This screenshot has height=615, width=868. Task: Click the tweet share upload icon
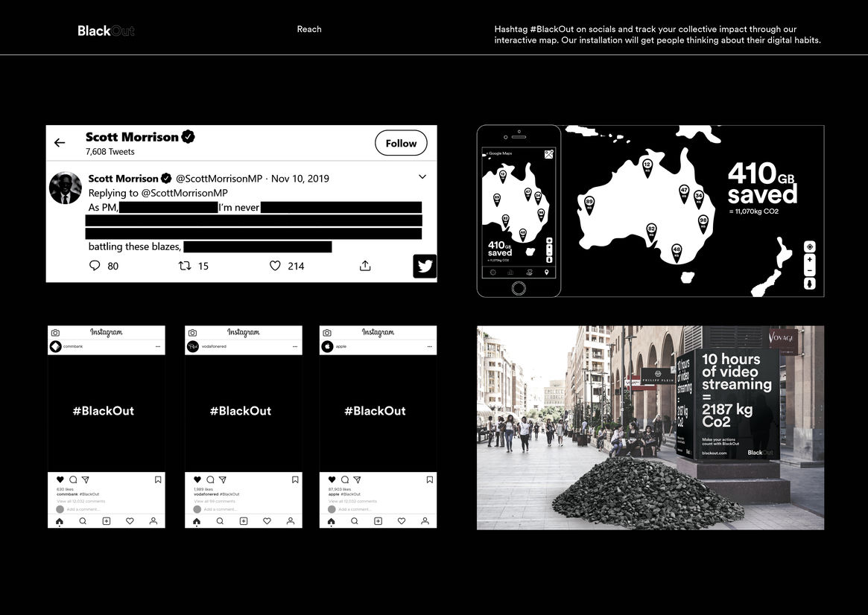coord(365,266)
